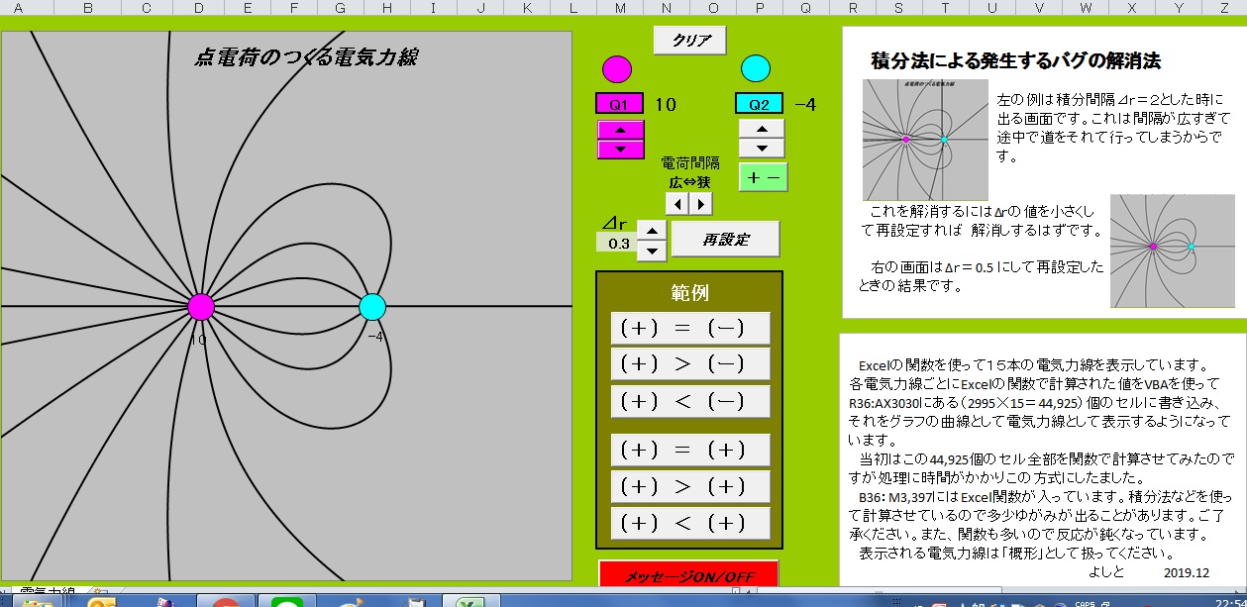This screenshot has height=607, width=1247.
Task: Select the magenta Q1 label box
Action: click(x=620, y=104)
